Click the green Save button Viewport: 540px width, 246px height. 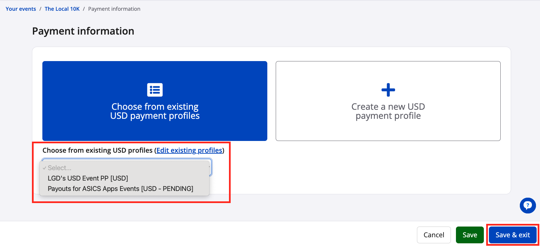tap(470, 235)
